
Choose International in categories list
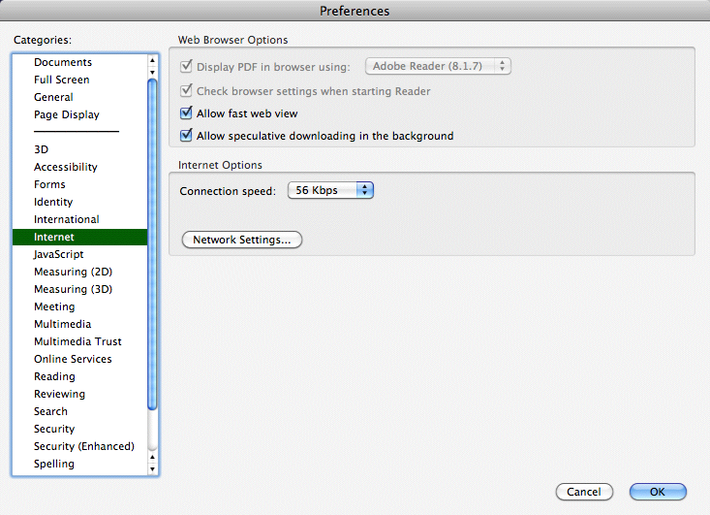click(79, 219)
